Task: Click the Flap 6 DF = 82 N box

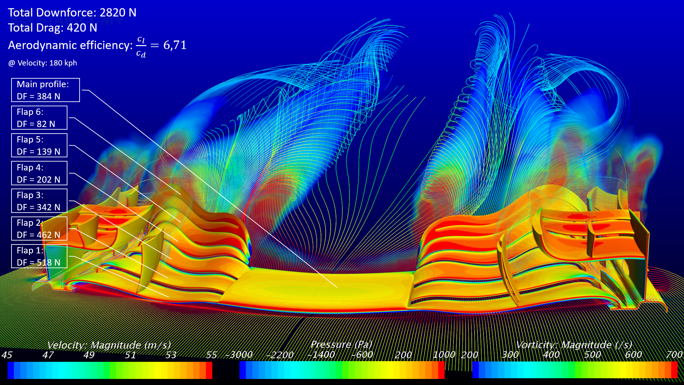Action: point(39,118)
